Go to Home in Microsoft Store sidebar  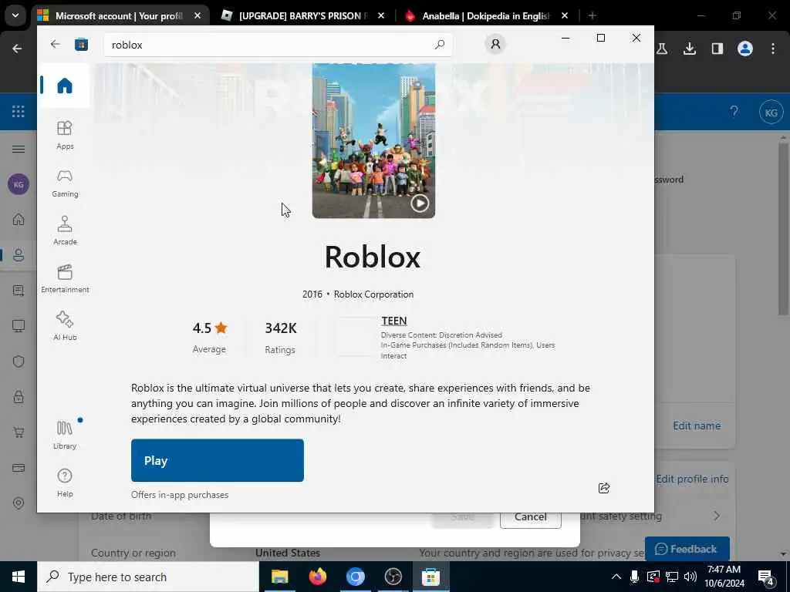click(65, 86)
